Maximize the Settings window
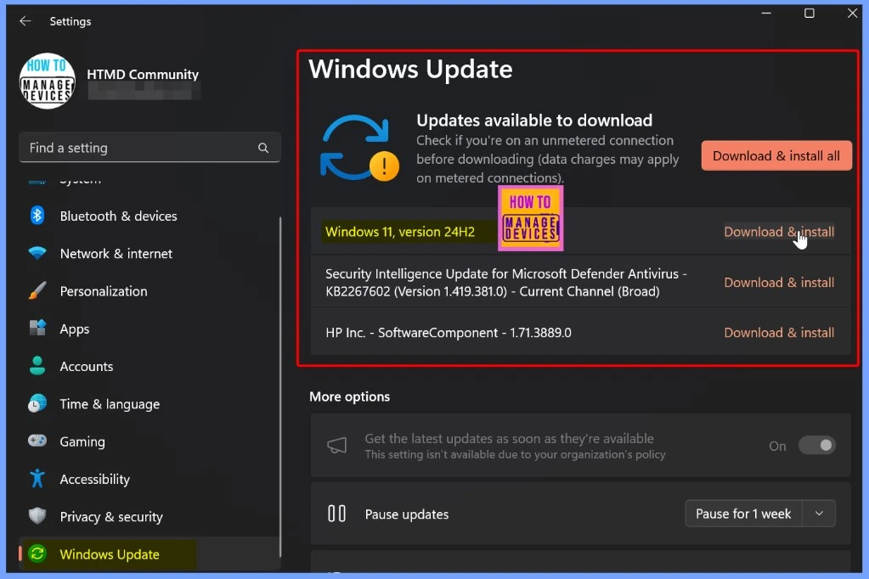Image resolution: width=869 pixels, height=579 pixels. pos(810,14)
